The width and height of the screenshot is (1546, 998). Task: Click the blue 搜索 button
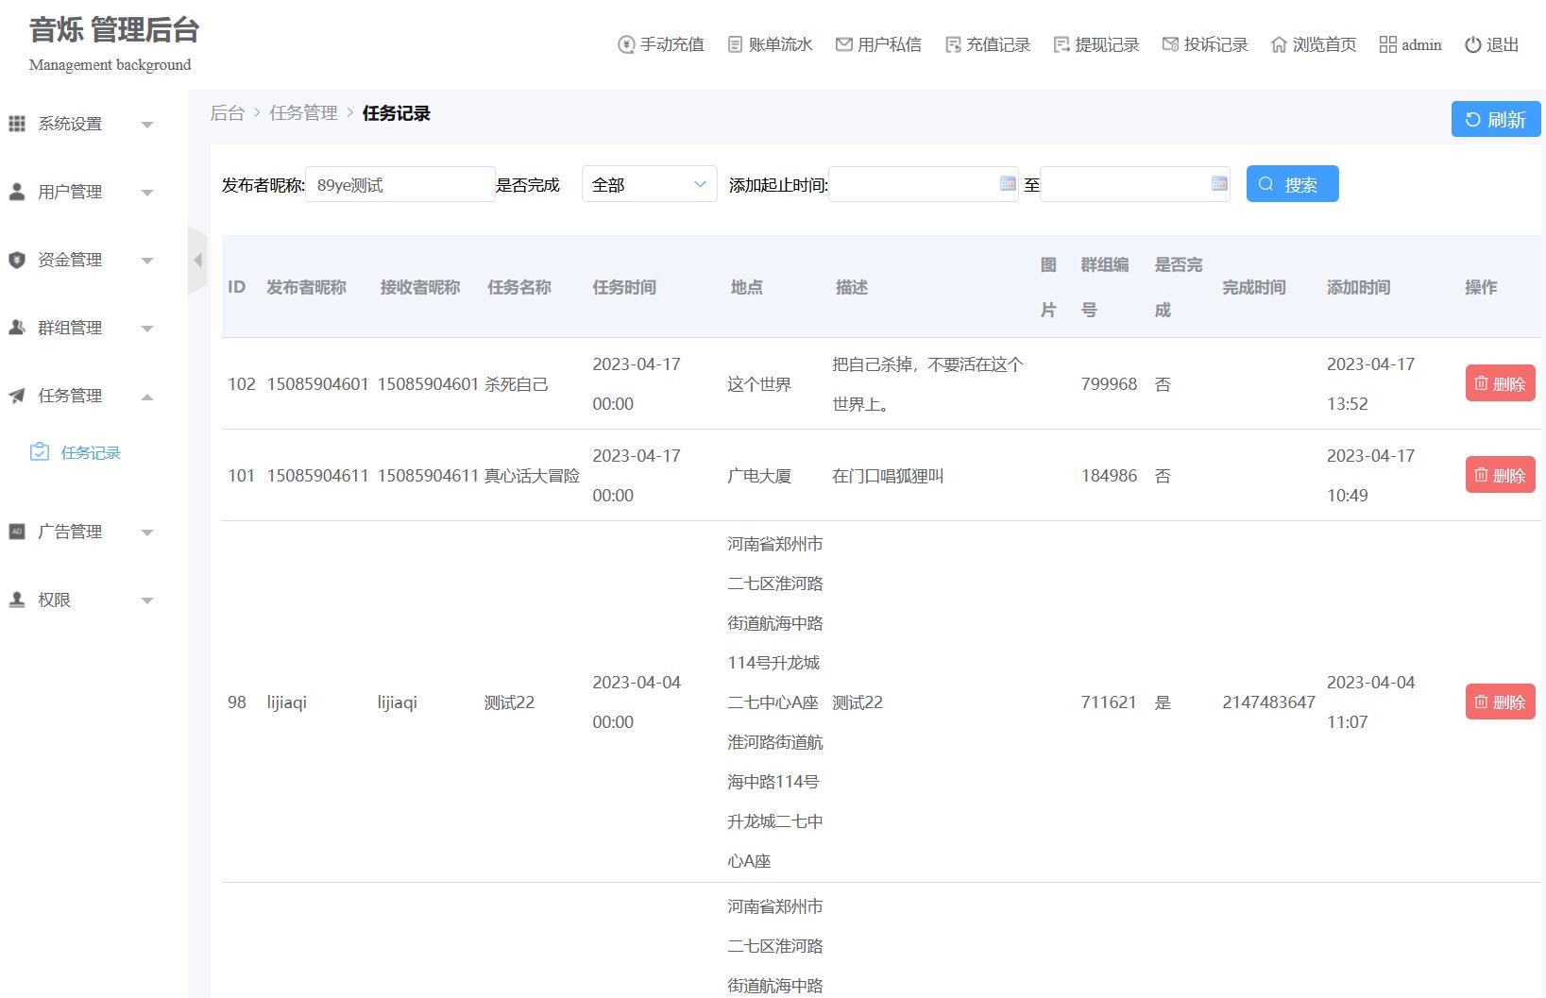(x=1292, y=184)
